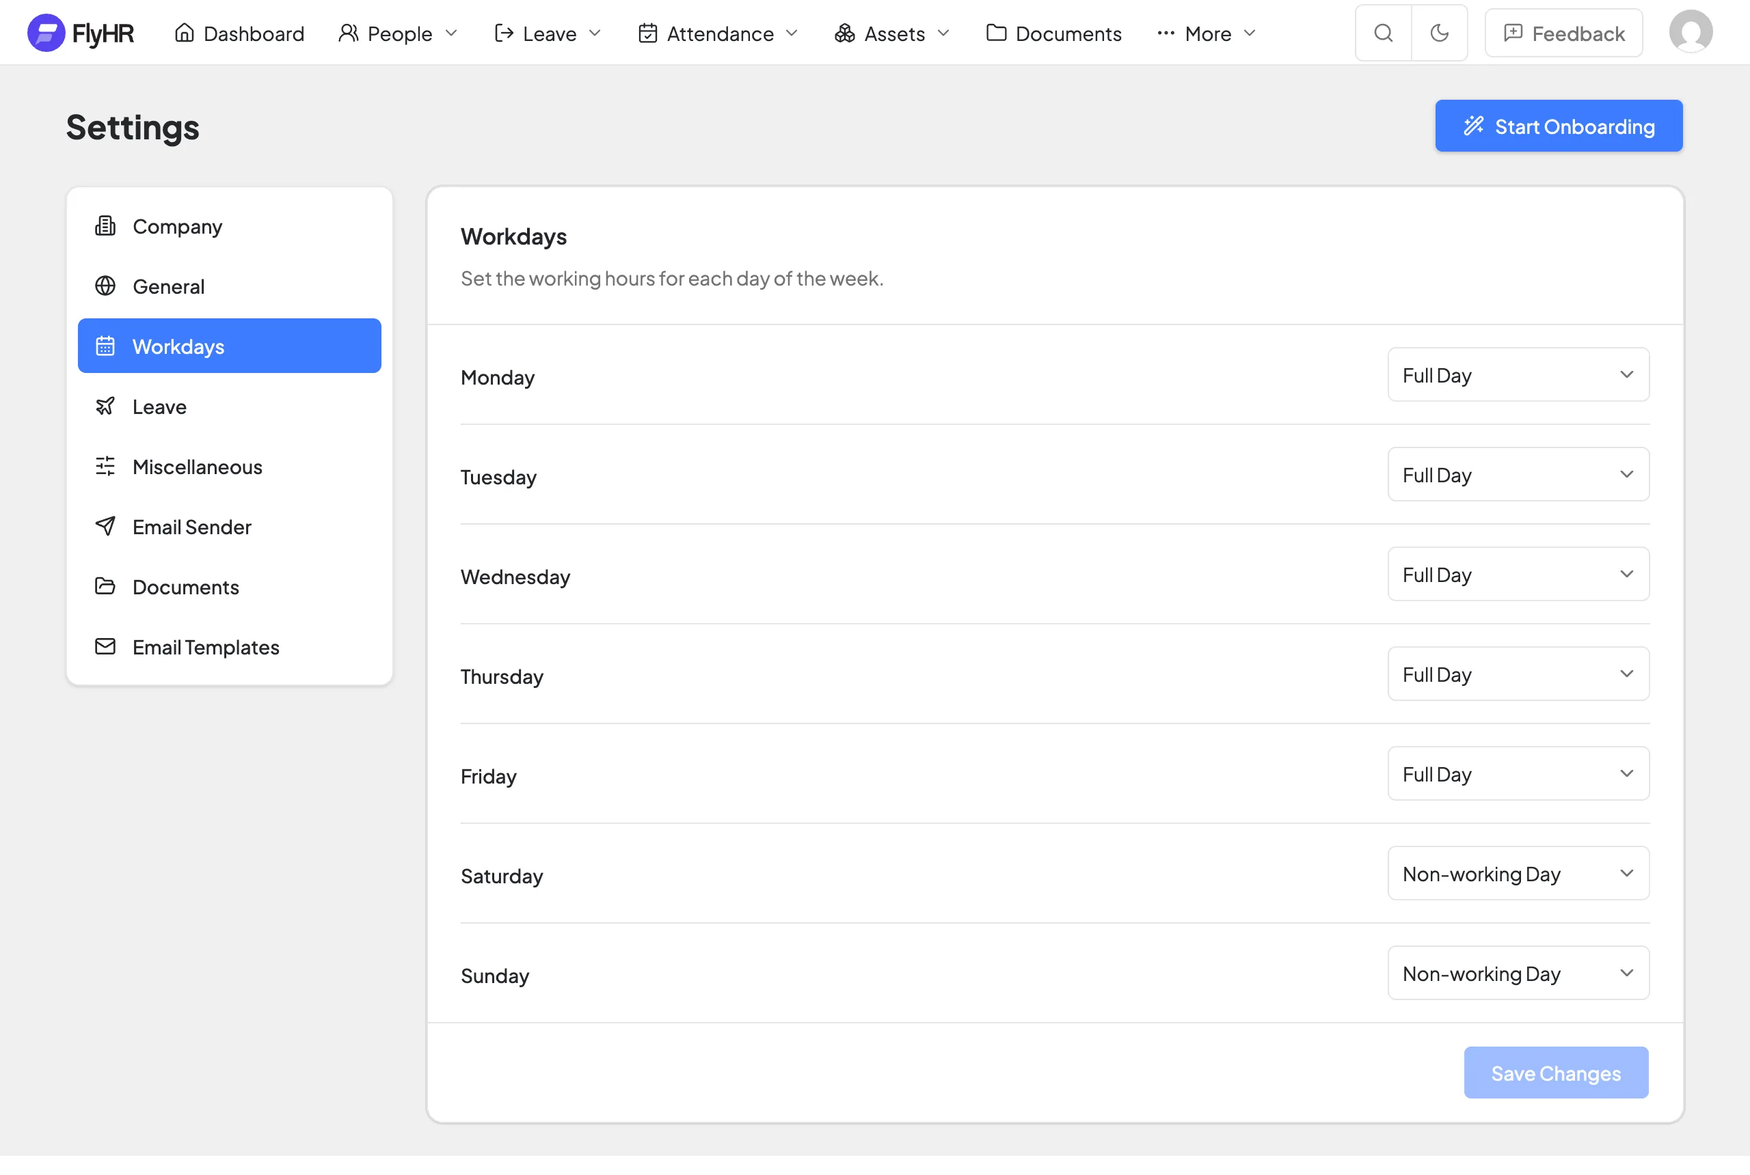Open the Friday workday dropdown
The image size is (1750, 1175).
[1518, 773]
